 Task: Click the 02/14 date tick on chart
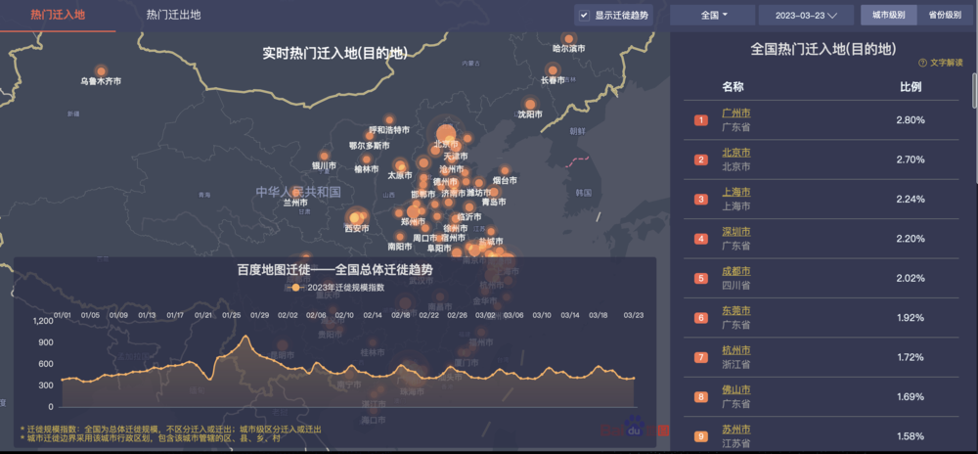(373, 315)
